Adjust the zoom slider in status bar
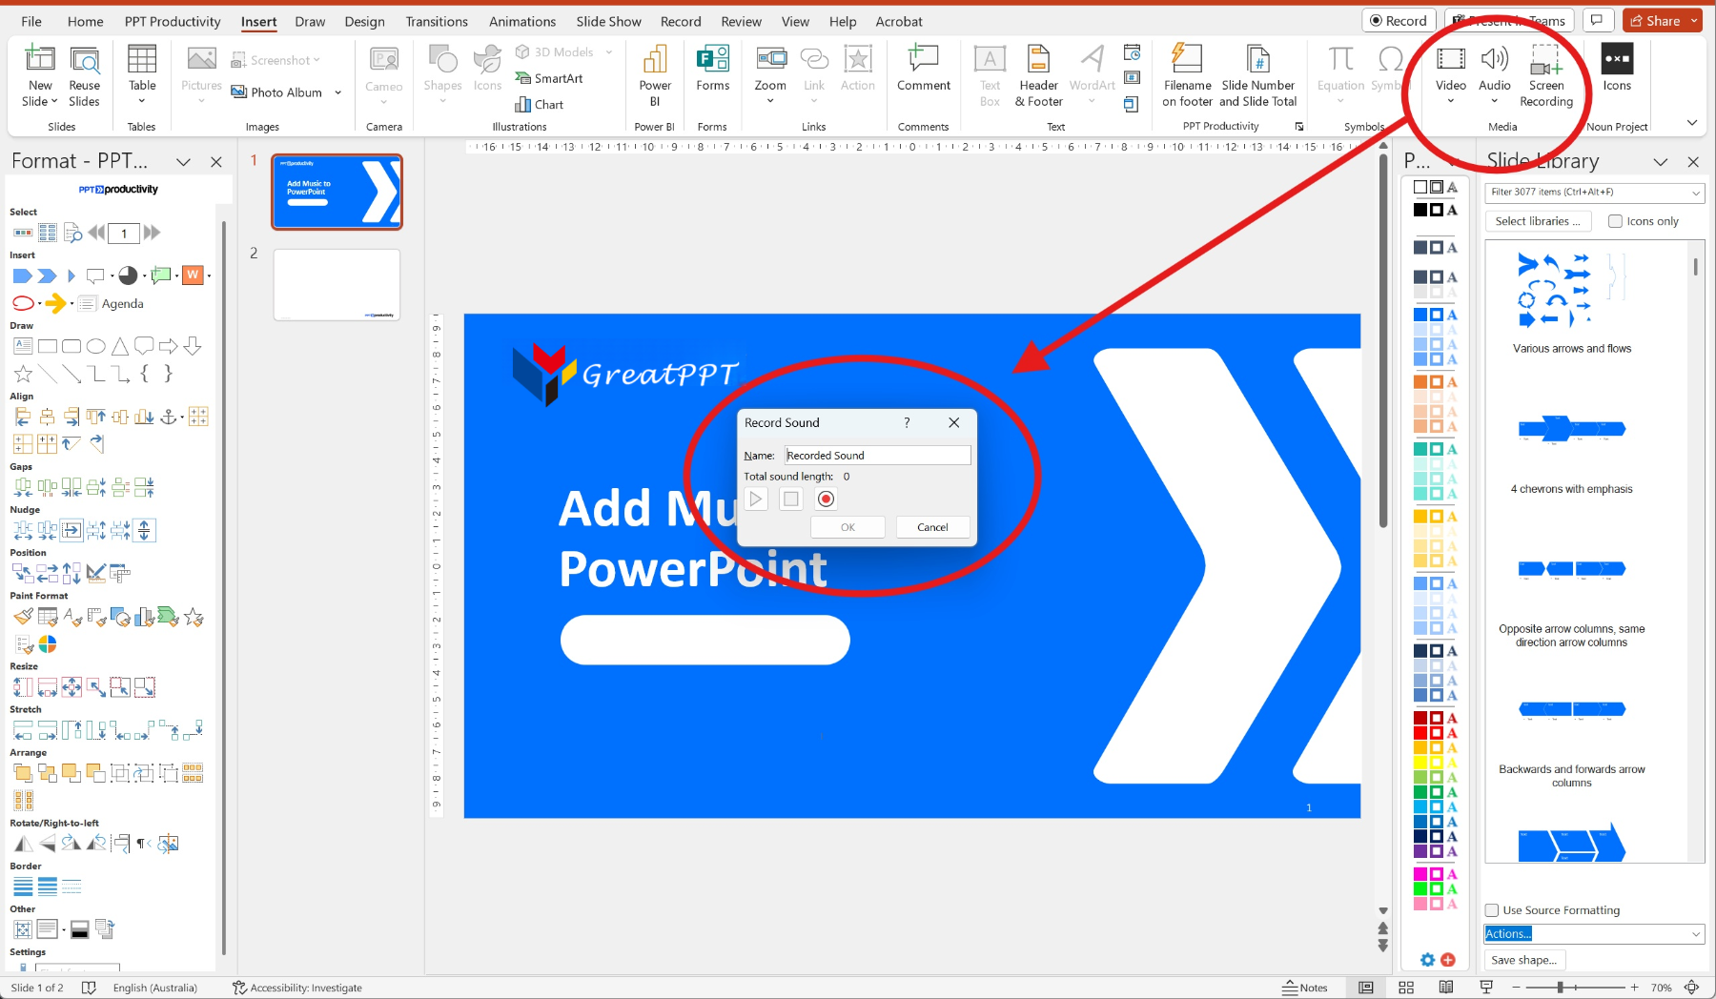 1561,988
